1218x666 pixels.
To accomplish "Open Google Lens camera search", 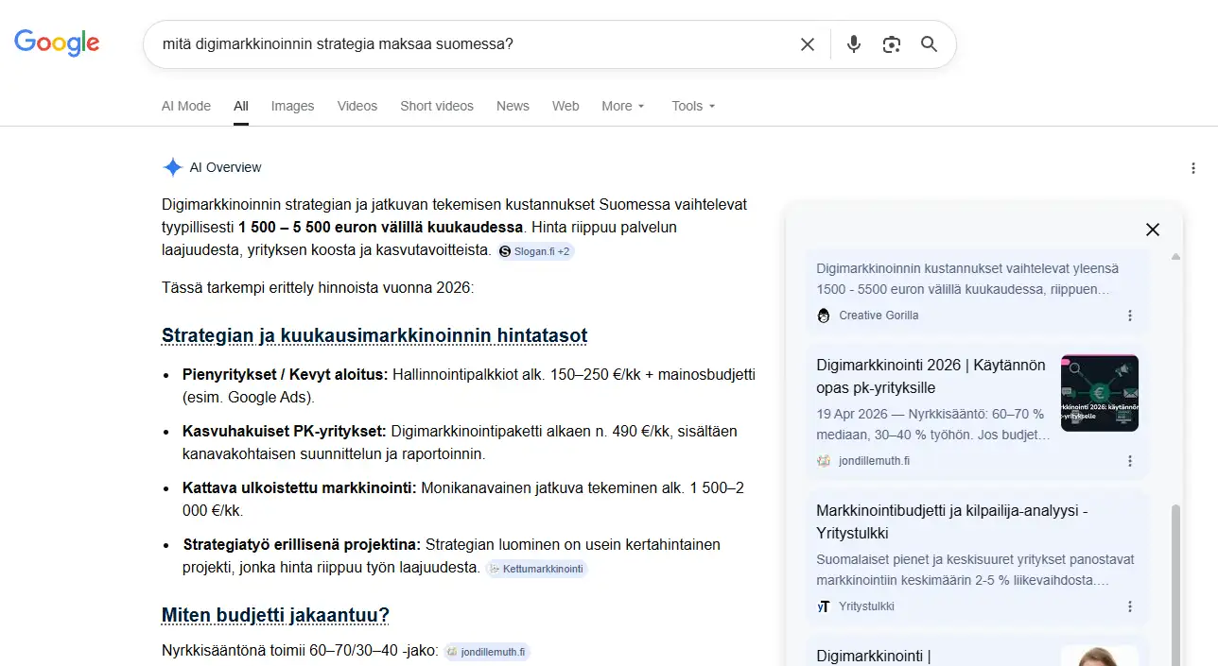I will [891, 43].
